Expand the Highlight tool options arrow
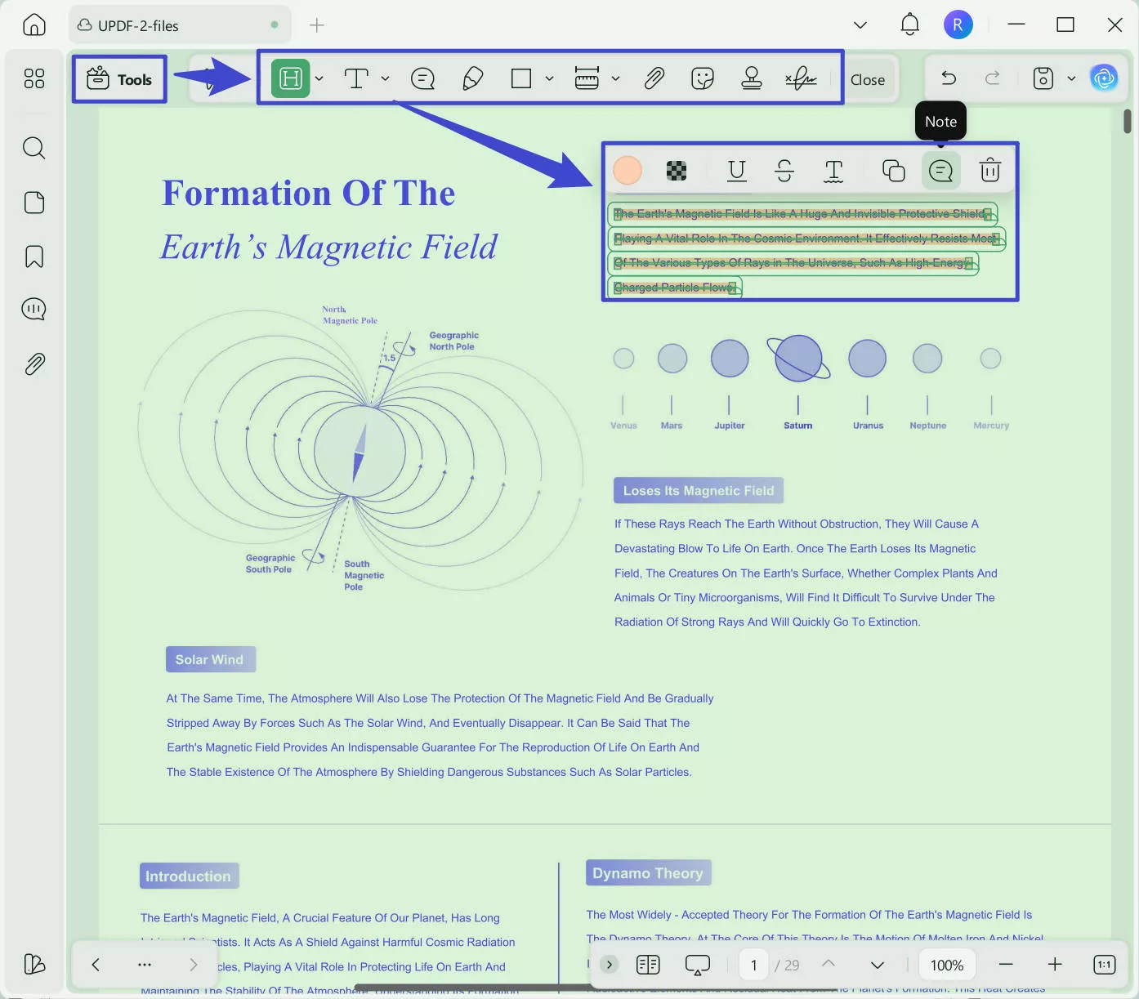The image size is (1139, 999). (319, 78)
